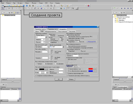Screen dimensions: 133x104
Task: Click magnifier icon in left project panel
Action: (7, 13)
